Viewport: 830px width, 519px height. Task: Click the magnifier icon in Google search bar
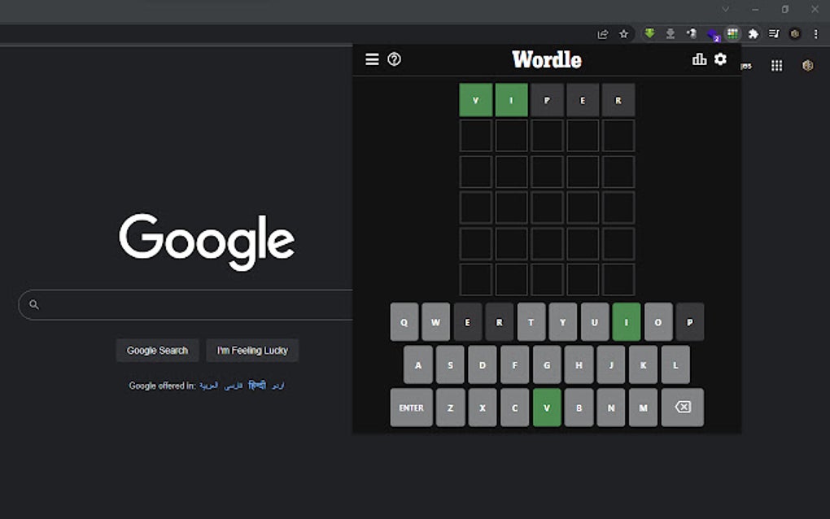click(33, 303)
